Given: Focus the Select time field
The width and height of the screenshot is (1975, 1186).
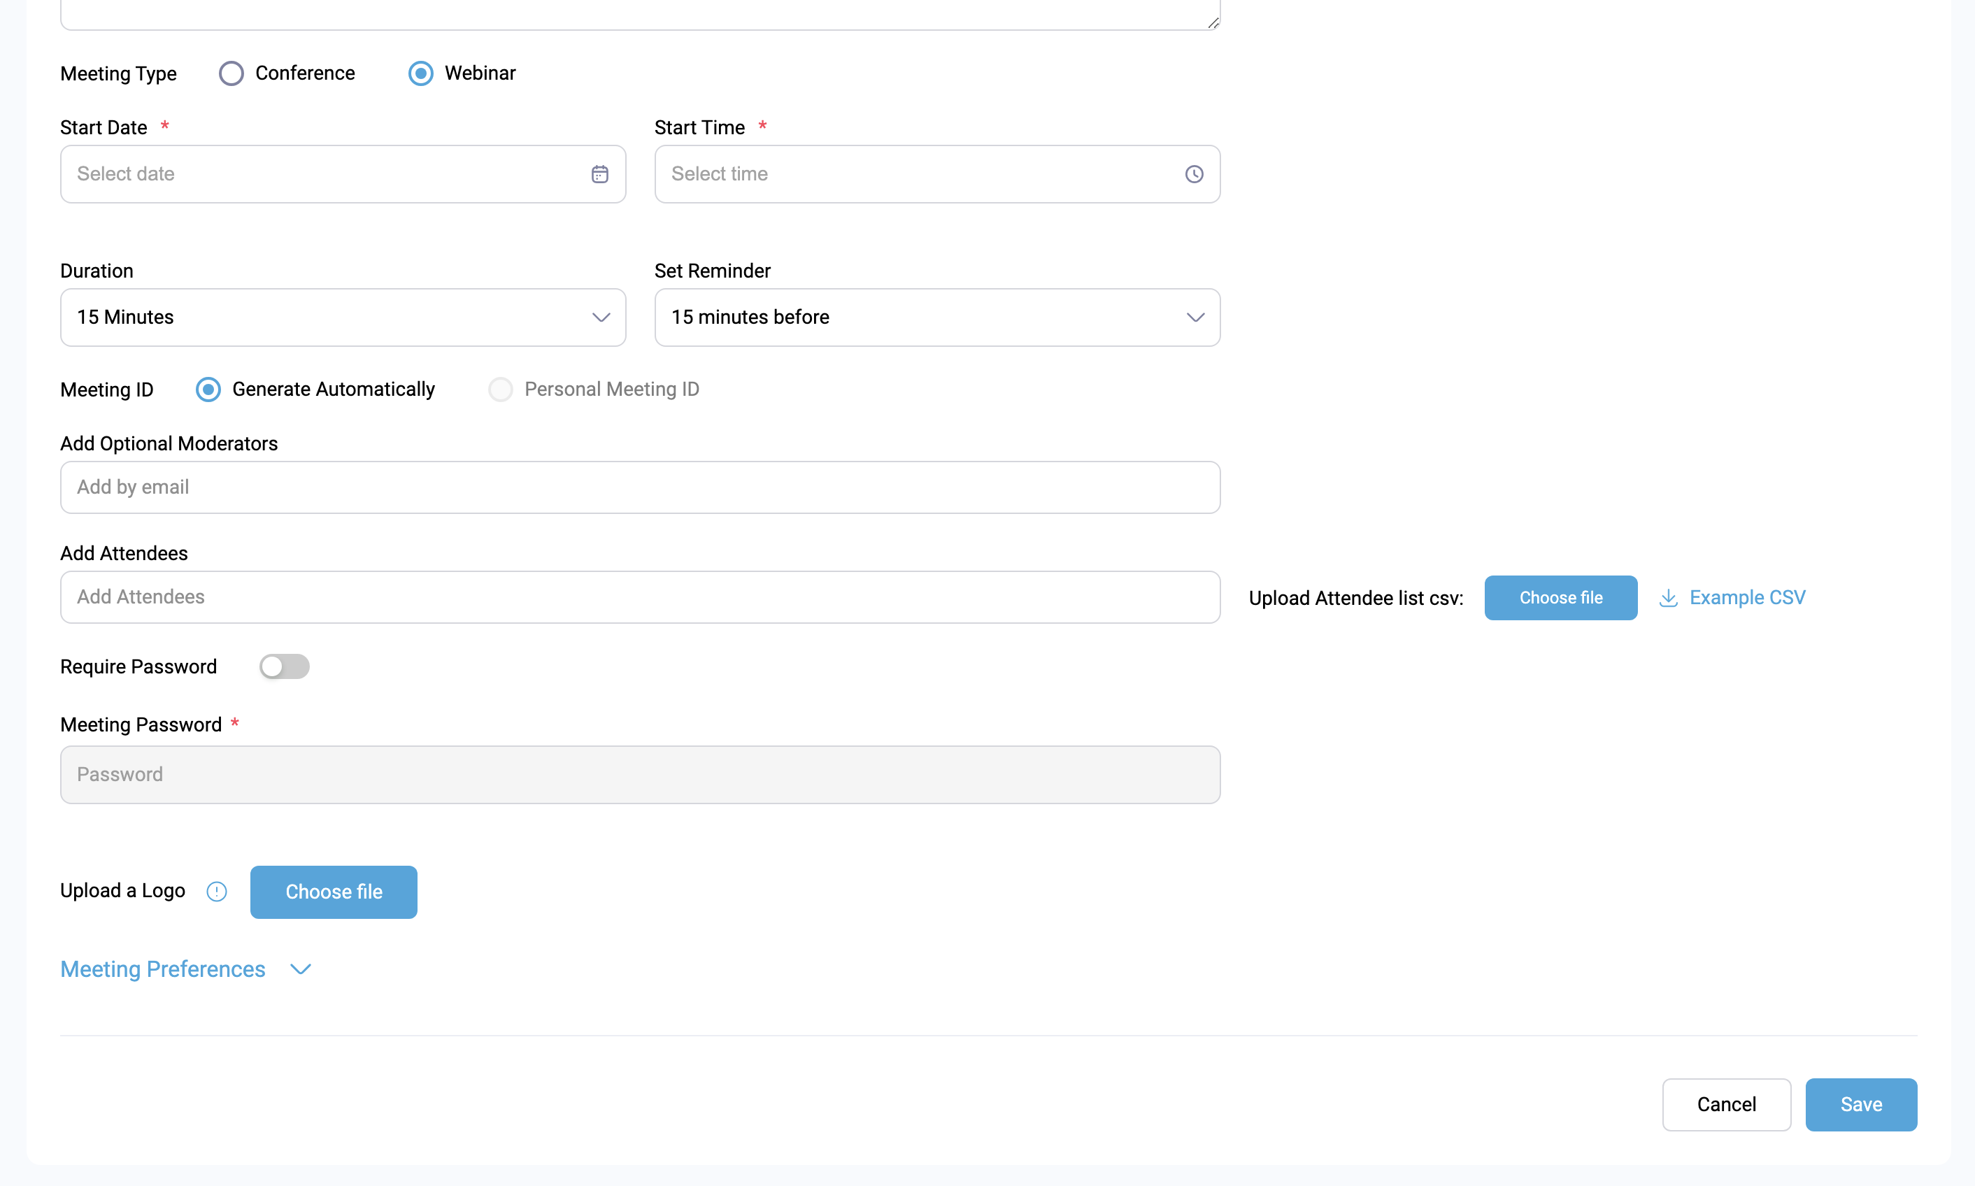Looking at the screenshot, I should (x=936, y=174).
